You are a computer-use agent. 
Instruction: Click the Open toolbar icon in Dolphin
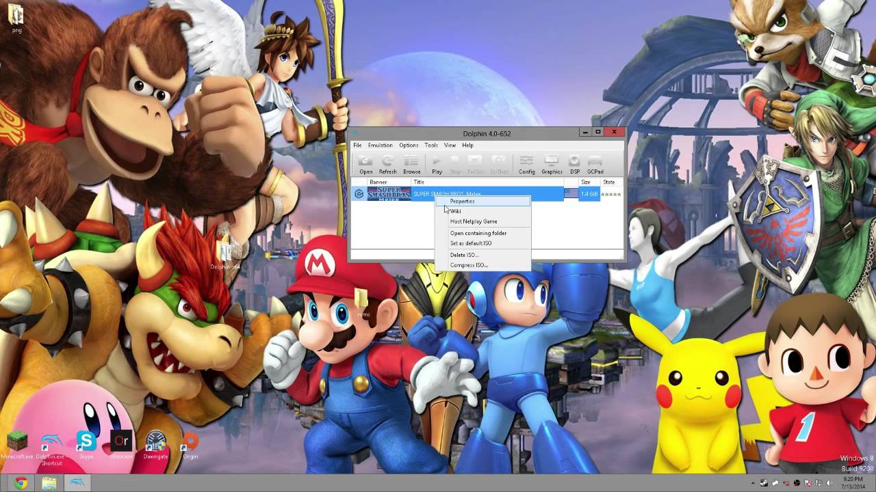click(366, 164)
